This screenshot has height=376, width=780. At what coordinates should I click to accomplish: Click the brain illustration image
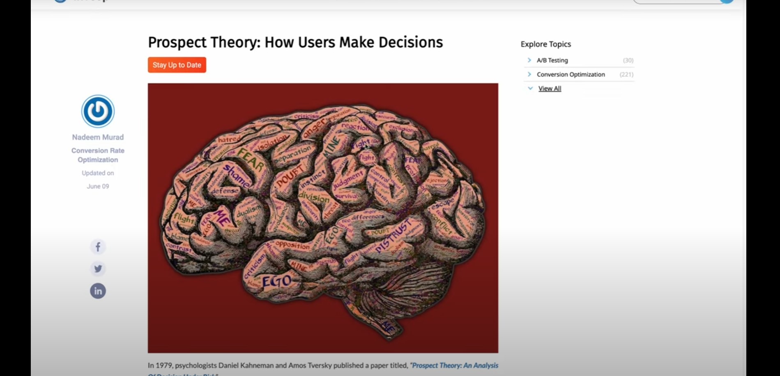point(323,218)
